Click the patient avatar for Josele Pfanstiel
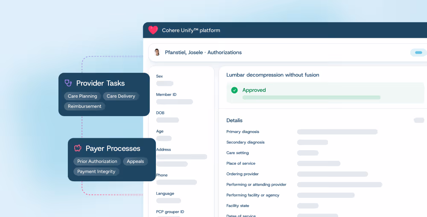The image size is (427, 217). [157, 52]
